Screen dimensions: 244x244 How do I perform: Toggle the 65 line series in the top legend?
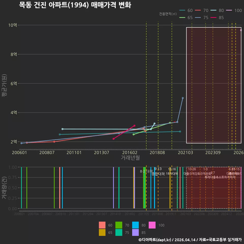(186, 18)
